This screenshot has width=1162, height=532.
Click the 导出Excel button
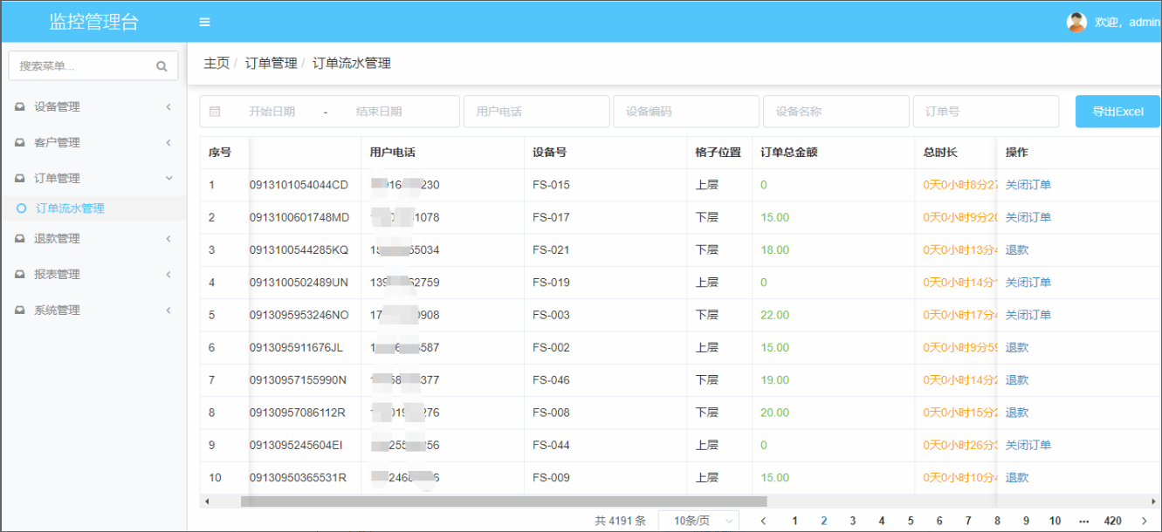(1117, 112)
